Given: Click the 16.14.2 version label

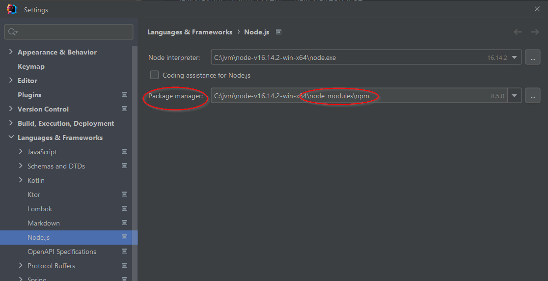Looking at the screenshot, I should [x=497, y=57].
